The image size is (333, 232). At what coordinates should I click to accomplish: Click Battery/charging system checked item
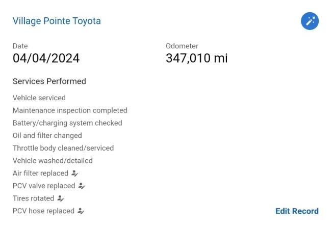click(67, 123)
